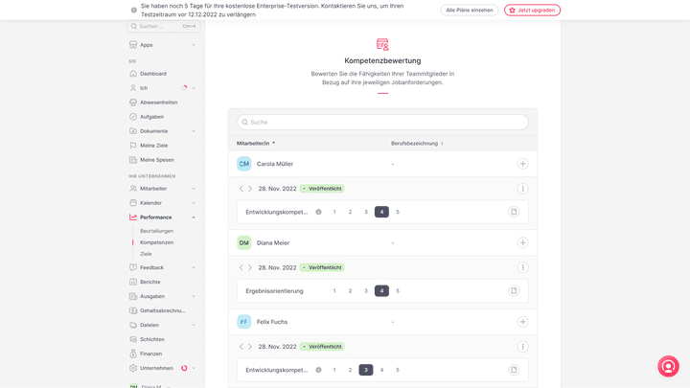
Task: Click the Jetzt upgraden button
Action: 532,10
